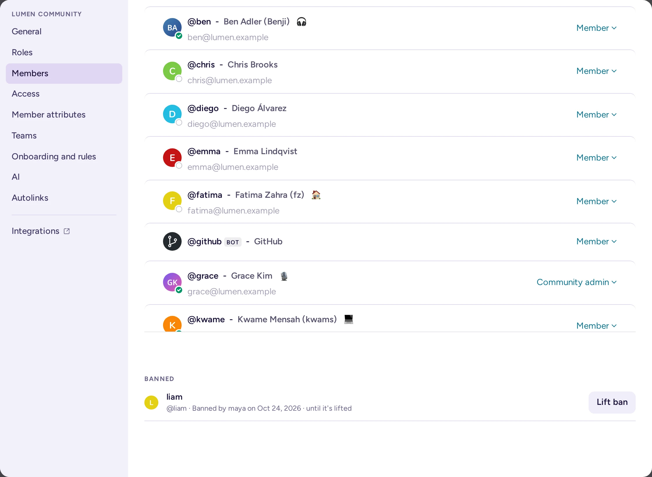Open the role dropdown for @kwame
This screenshot has height=477, width=652.
click(597, 326)
